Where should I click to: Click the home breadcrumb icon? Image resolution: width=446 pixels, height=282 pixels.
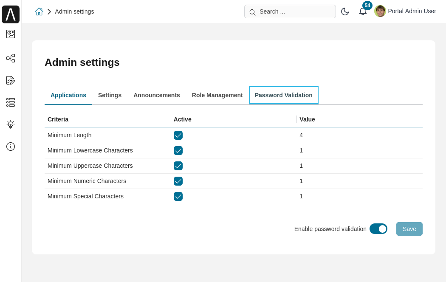point(39,11)
